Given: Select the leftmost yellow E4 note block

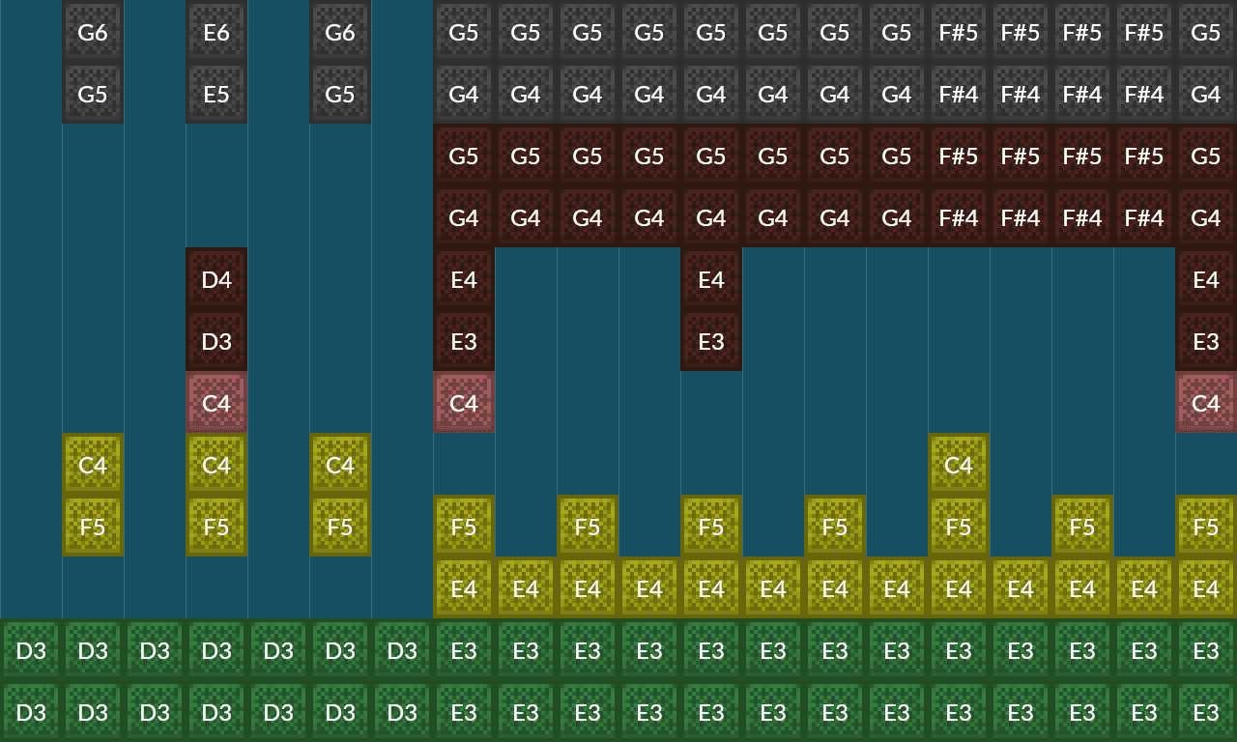Looking at the screenshot, I should (x=464, y=588).
